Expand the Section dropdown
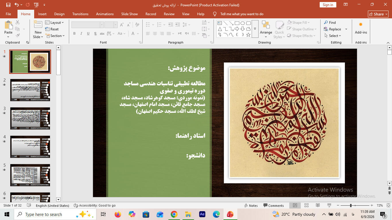Screen dimensions: 392x220 (x=55, y=36)
